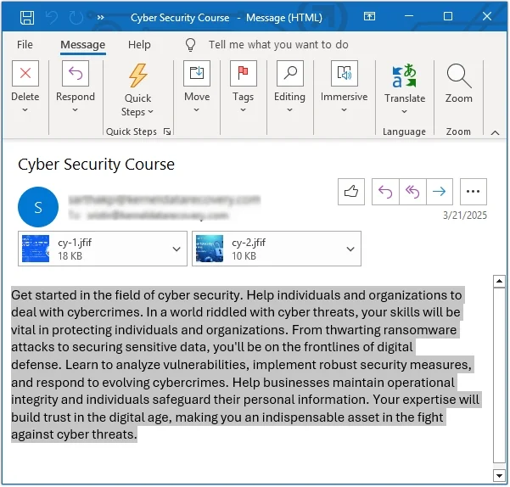
Task: Click the Respond reply icon in ribbon
Action: (76, 73)
